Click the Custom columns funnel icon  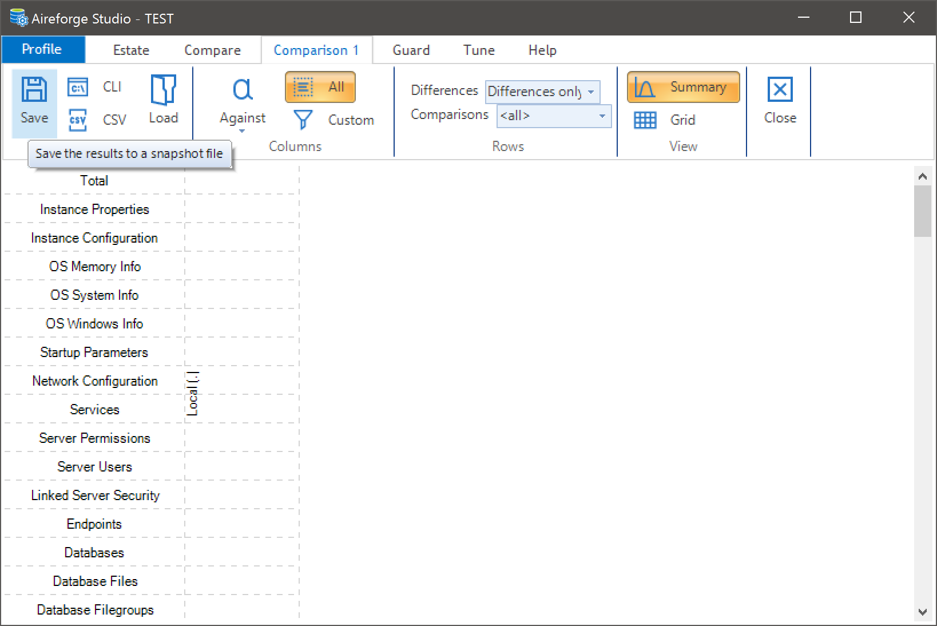[303, 120]
